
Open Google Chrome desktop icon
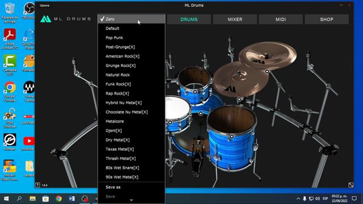tap(10, 92)
